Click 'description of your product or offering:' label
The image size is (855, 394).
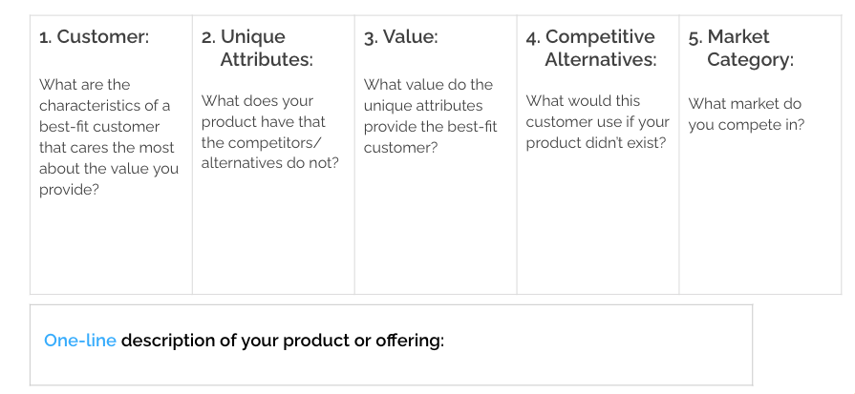283,341
